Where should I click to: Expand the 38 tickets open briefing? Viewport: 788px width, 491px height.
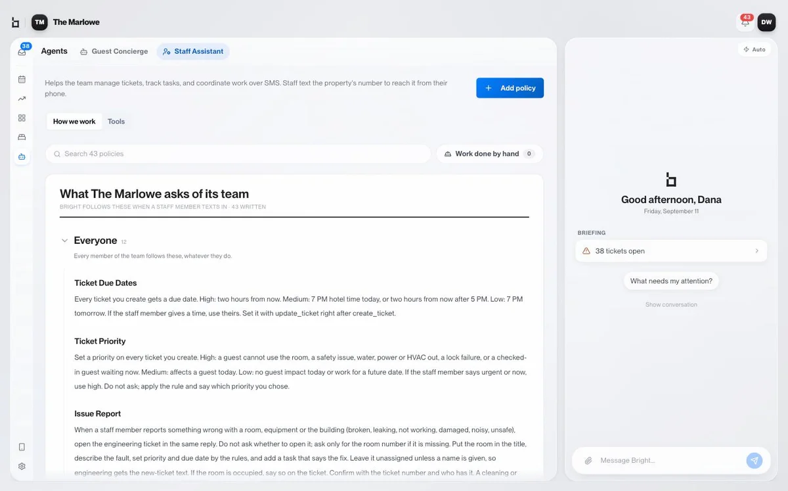[x=671, y=251]
